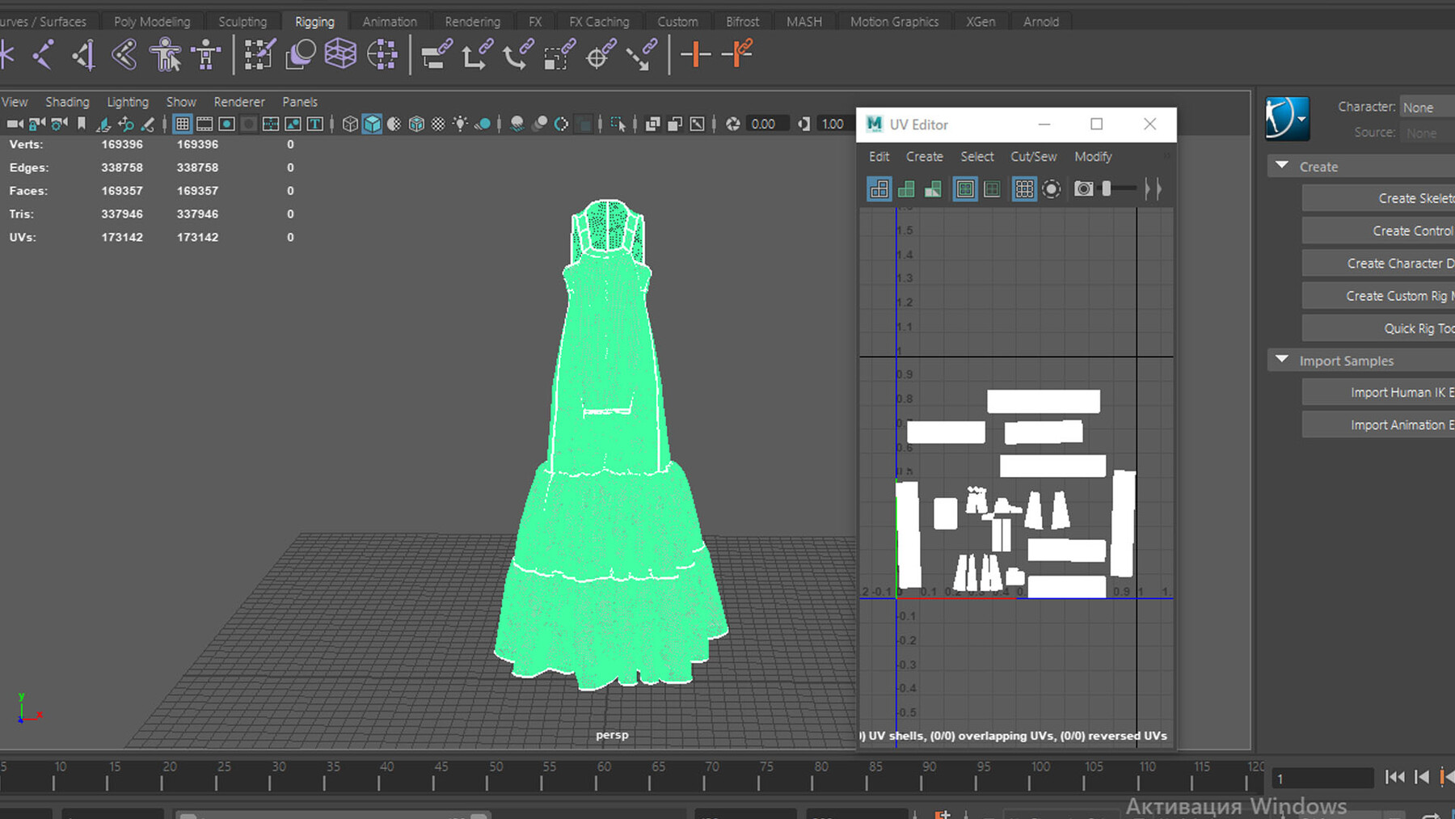Toggle Wireframe shading in viewport toolbar

click(350, 124)
